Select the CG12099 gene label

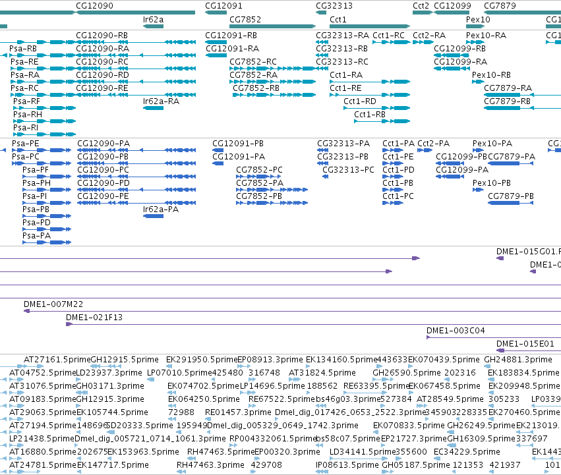[x=453, y=6]
